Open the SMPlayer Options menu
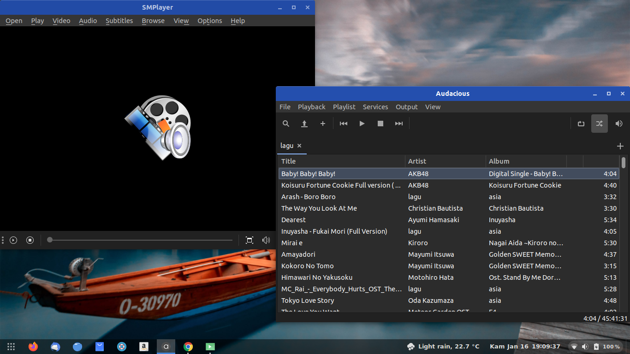 click(210, 21)
